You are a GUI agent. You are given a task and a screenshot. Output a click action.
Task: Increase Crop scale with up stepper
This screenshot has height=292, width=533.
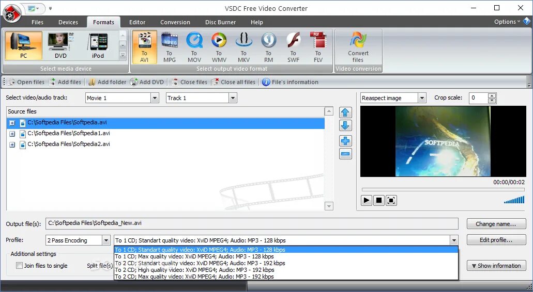click(x=492, y=95)
